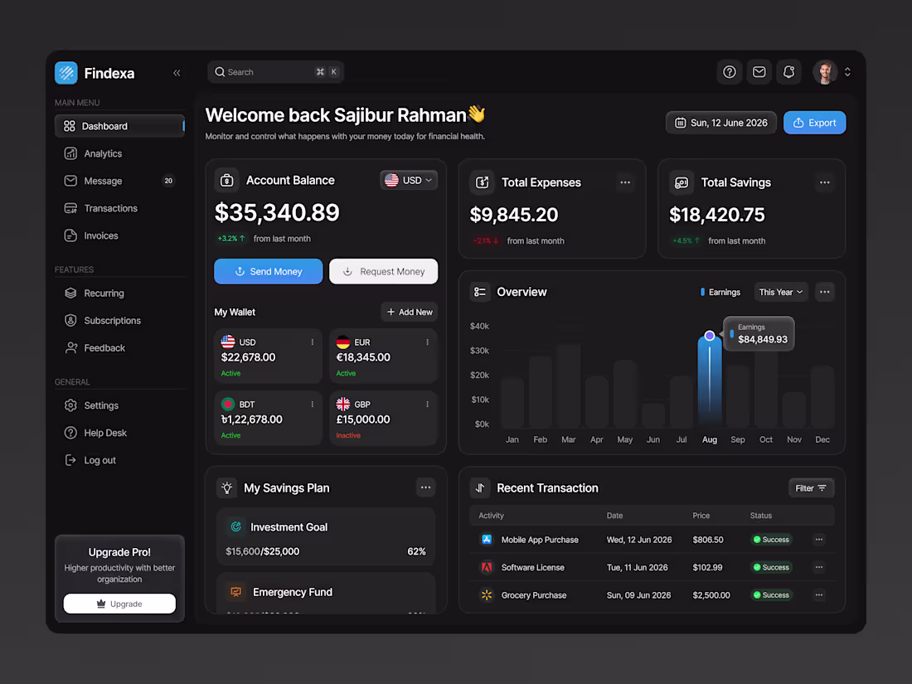Open the This Year dropdown in Overview
Image resolution: width=912 pixels, height=684 pixels.
pos(780,292)
